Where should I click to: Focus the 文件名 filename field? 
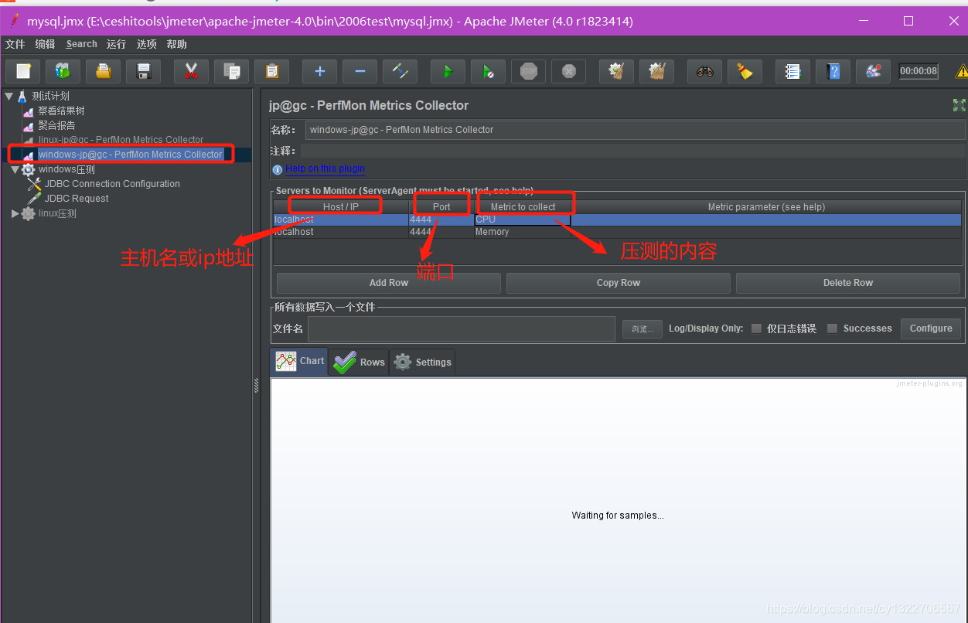462,329
